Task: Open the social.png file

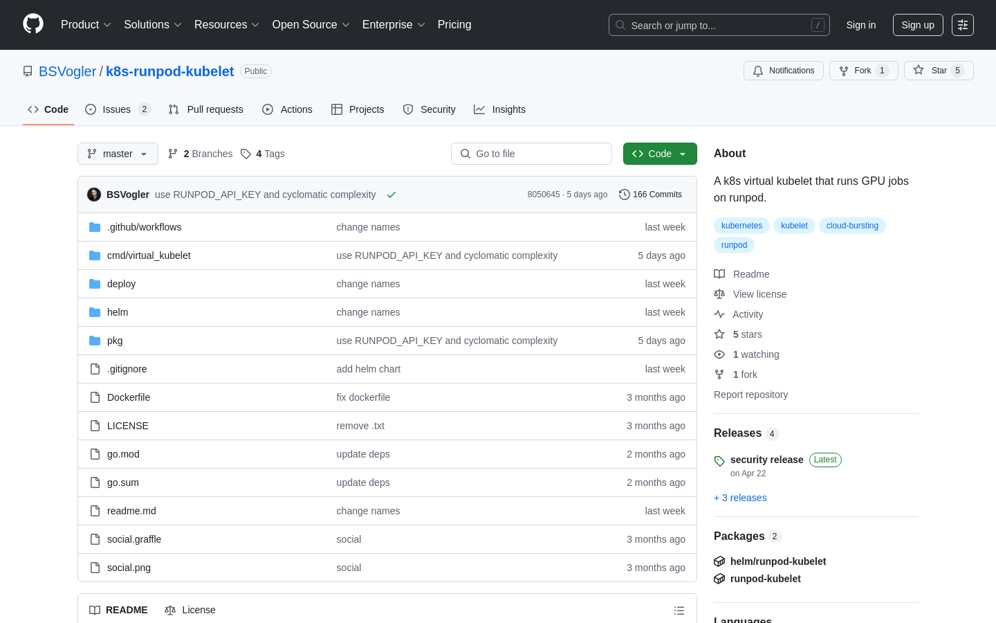Action: pos(129,568)
